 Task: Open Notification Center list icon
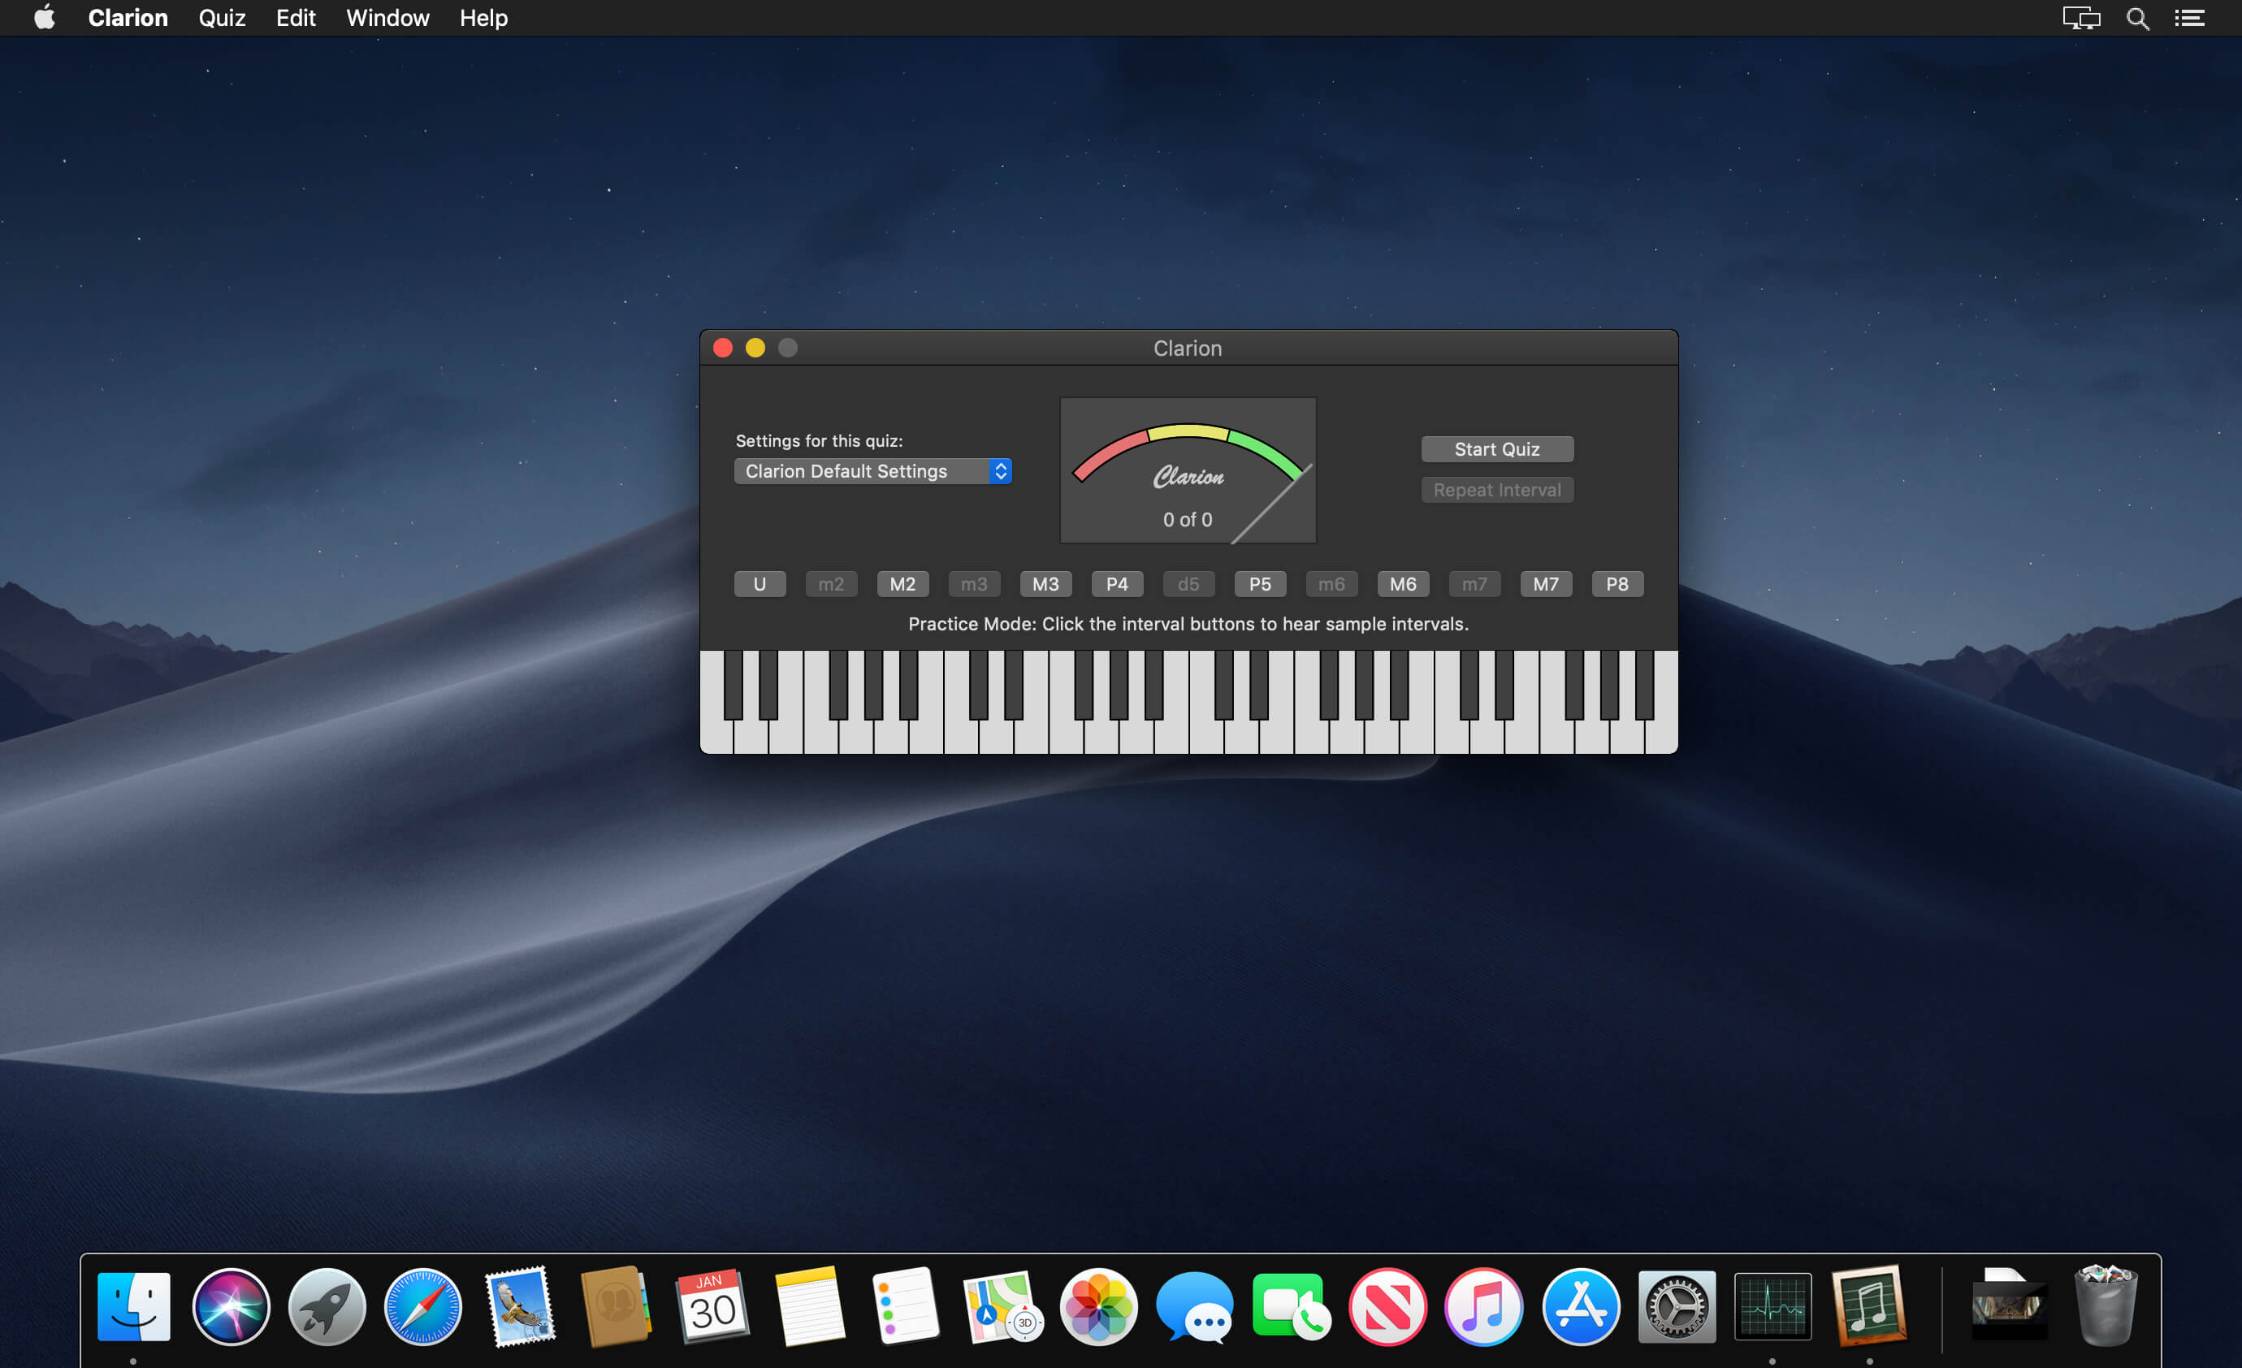[2189, 18]
